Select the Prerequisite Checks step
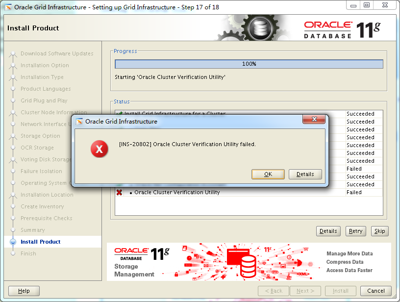The image size is (400, 302). pyautogui.click(x=47, y=218)
